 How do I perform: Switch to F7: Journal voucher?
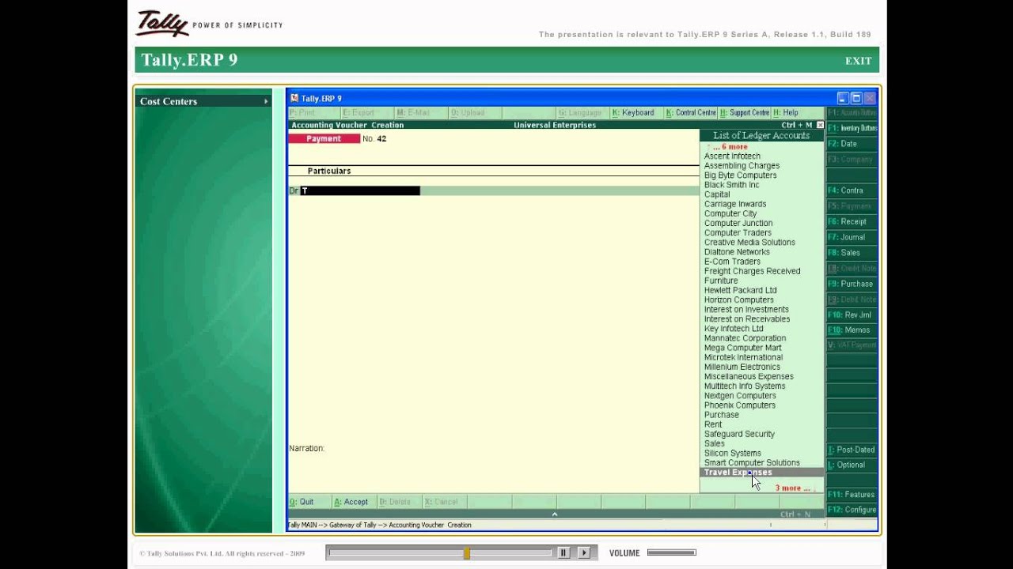[852, 237]
